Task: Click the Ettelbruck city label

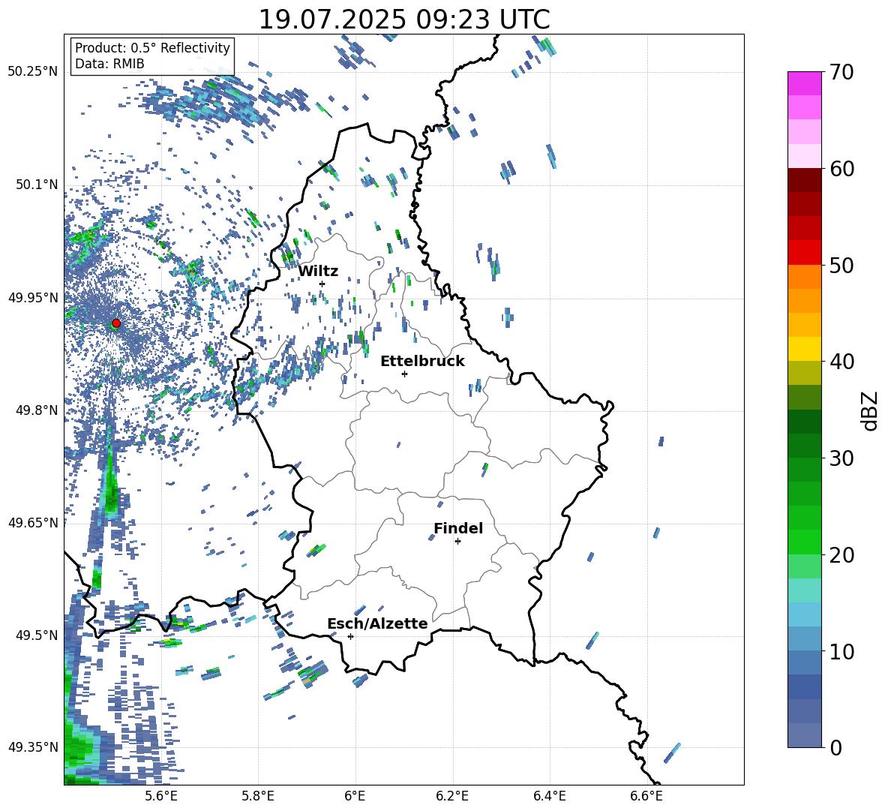Action: pyautogui.click(x=422, y=362)
